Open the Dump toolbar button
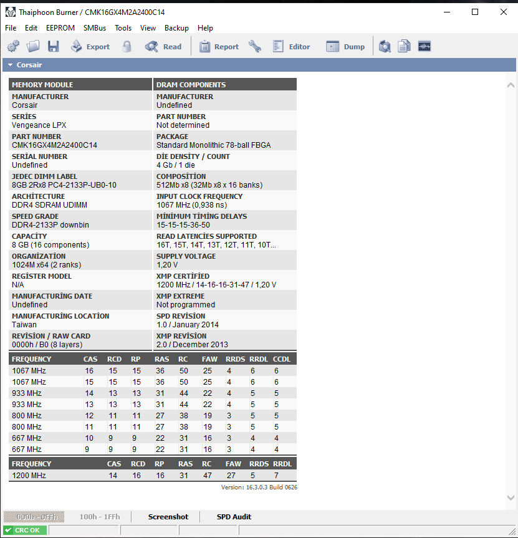 click(345, 46)
